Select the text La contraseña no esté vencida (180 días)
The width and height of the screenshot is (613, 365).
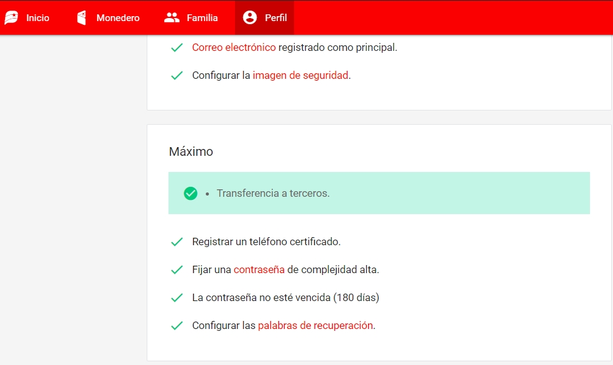[285, 297]
